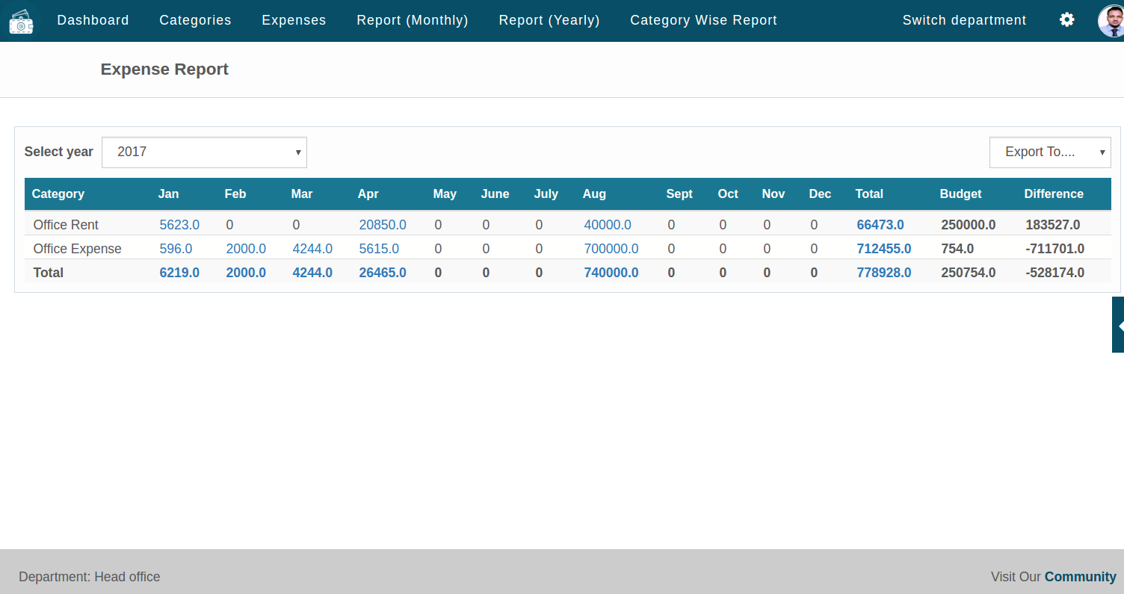This screenshot has width=1124, height=594.
Task: Click the expense manager logo icon
Action: [21, 20]
